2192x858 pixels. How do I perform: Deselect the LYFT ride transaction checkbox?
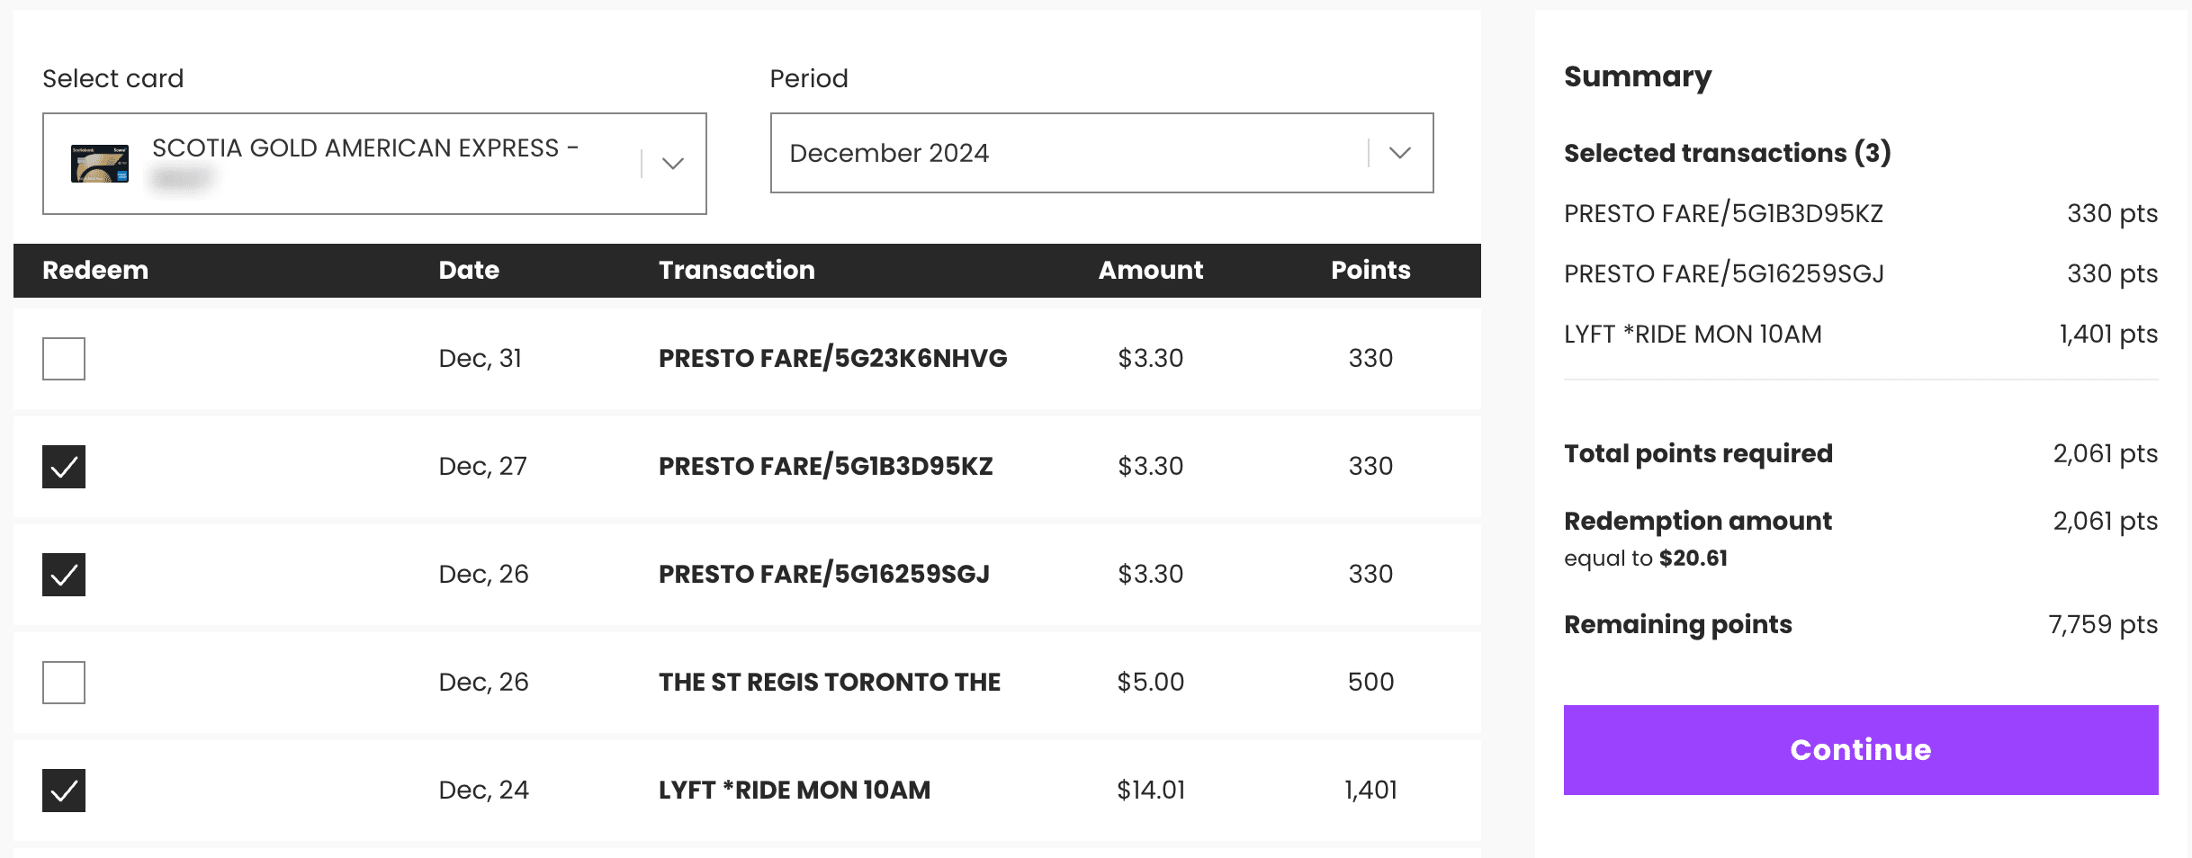[64, 791]
